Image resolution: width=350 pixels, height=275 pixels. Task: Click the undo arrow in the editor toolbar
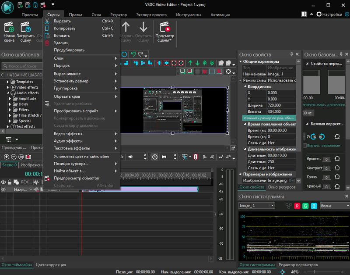133,54
